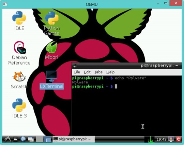This screenshot has height=145, width=184.
Task: Click the 19:49 taskbar clock
Action: (x=162, y=139)
